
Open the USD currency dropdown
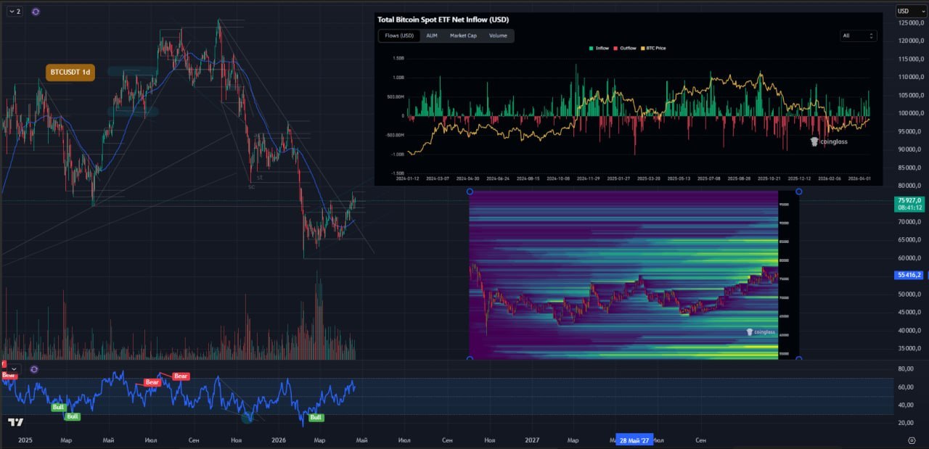click(x=907, y=11)
